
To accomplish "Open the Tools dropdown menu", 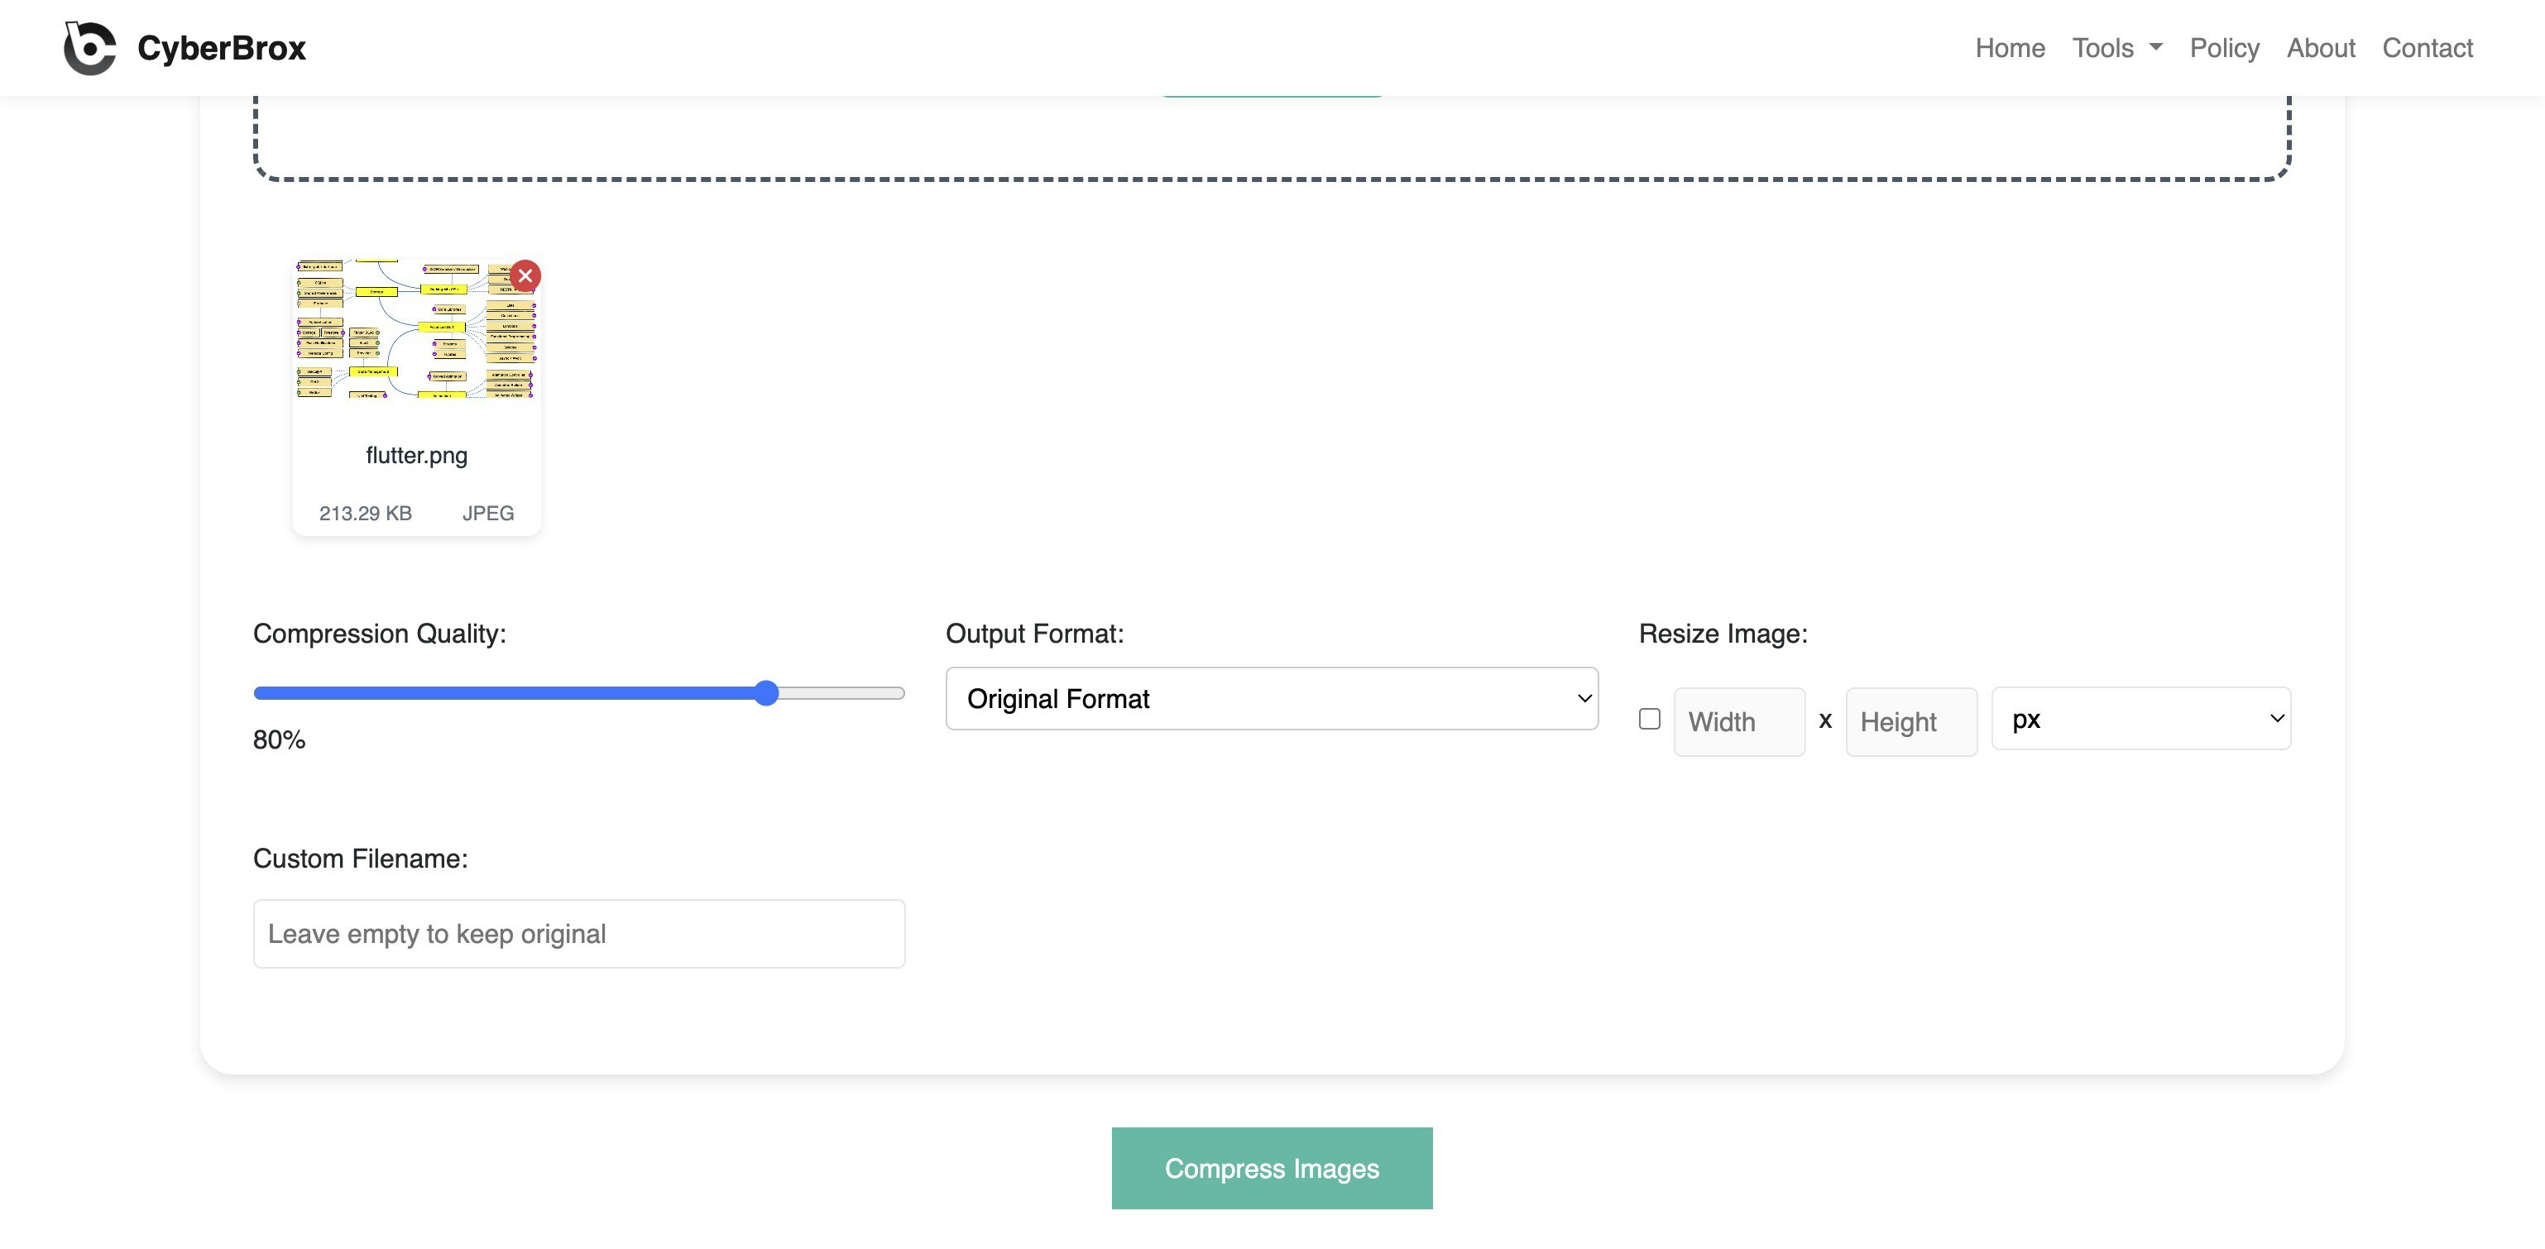I will pos(2117,47).
